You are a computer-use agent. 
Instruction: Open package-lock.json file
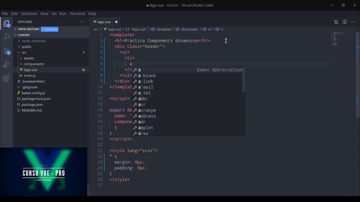36,99
